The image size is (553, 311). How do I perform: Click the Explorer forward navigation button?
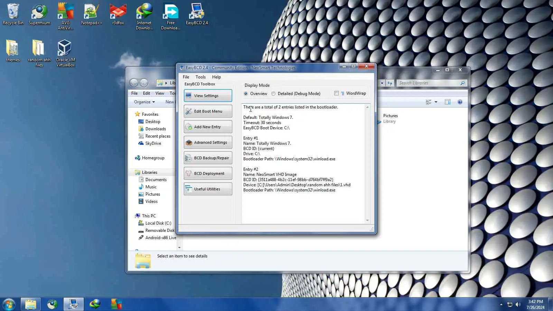pos(144,83)
